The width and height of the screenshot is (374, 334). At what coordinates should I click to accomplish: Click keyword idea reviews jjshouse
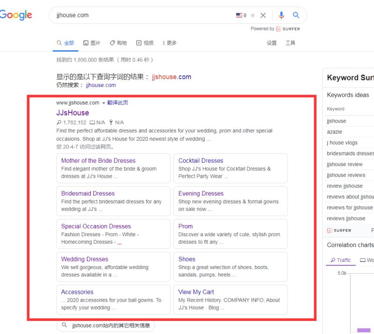click(346, 218)
